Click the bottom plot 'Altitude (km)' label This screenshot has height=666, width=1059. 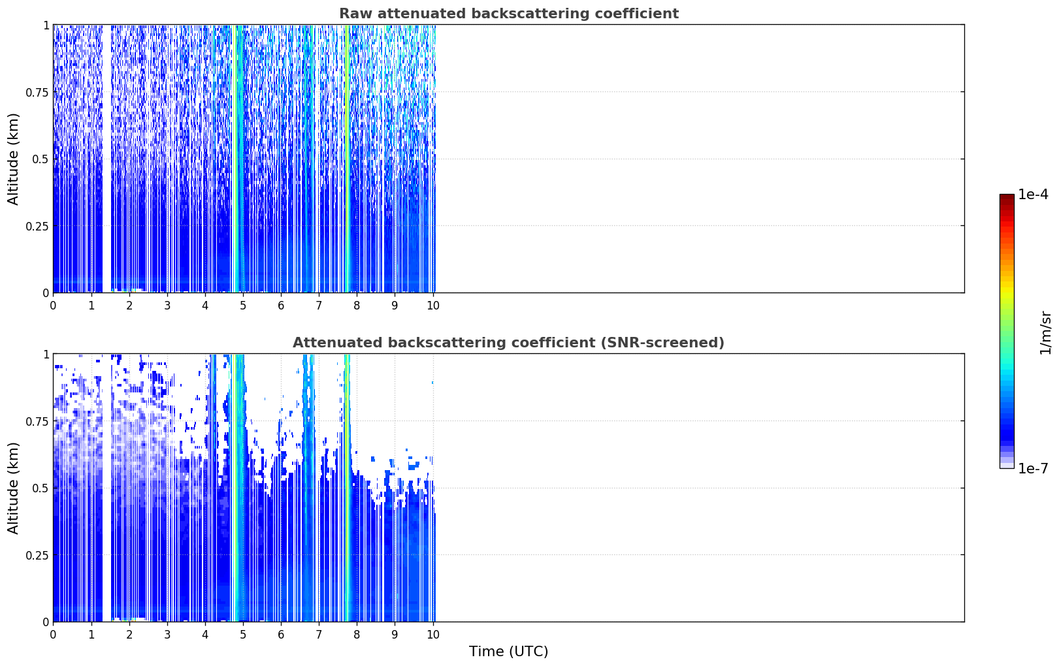(x=14, y=488)
